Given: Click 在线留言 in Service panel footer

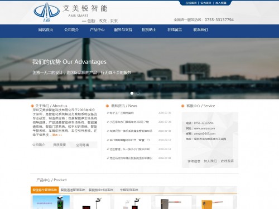Looking at the screenshot, I should 227,161.
